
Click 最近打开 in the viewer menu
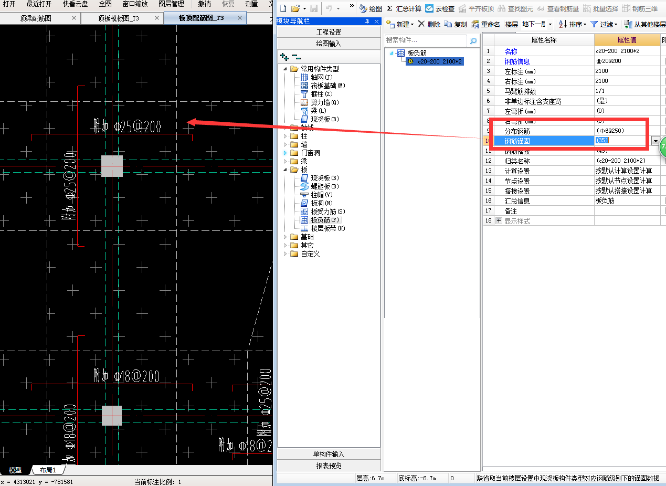pyautogui.click(x=39, y=4)
